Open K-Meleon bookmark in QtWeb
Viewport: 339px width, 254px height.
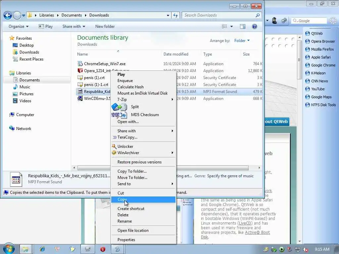coord(315,73)
